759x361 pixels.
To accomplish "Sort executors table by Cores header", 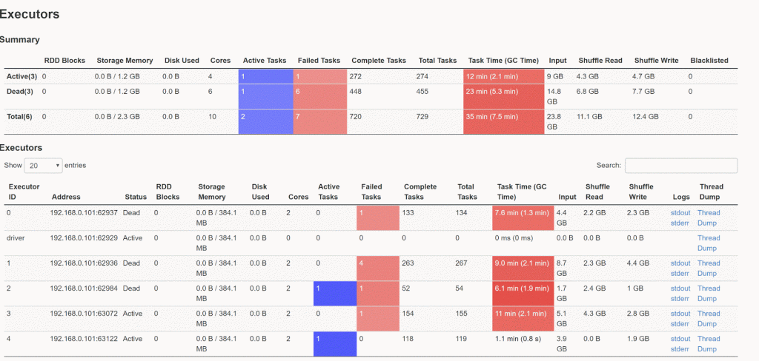I will (298, 197).
